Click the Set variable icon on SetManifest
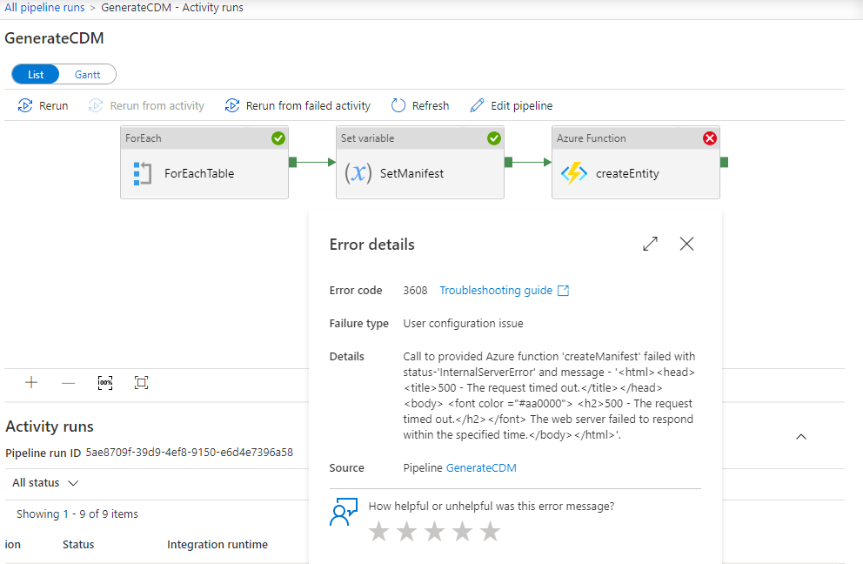The height and width of the screenshot is (564, 863). pyautogui.click(x=358, y=172)
